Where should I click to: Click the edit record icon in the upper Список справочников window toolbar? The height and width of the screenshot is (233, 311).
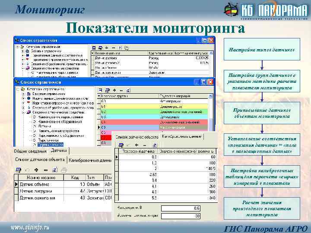[x=100, y=48]
